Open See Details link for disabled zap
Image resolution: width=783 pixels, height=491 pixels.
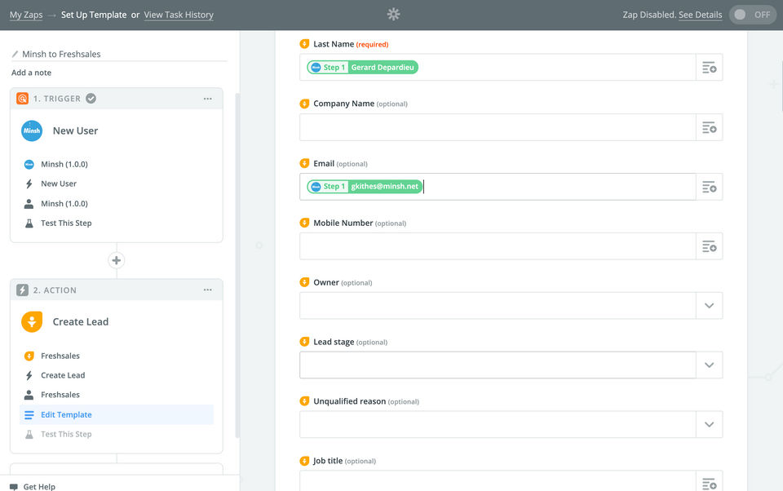[700, 15]
